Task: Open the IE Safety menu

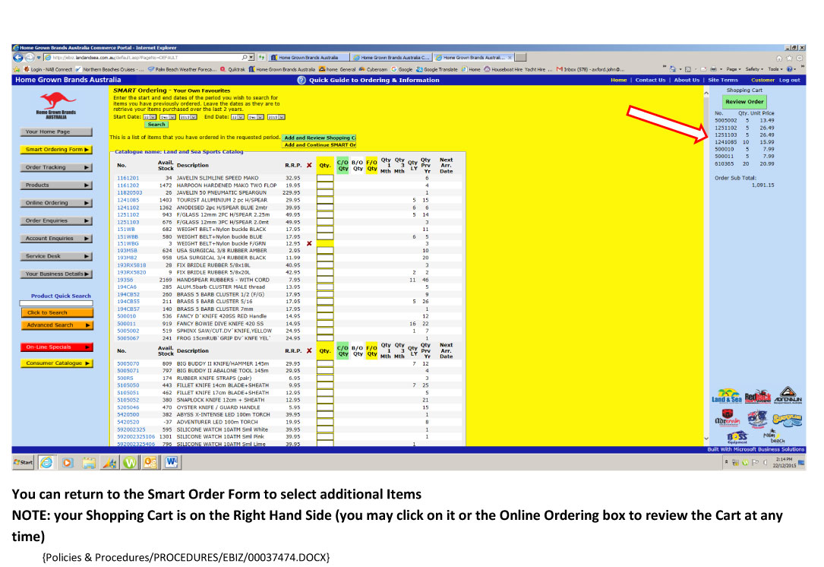Action: [x=753, y=68]
